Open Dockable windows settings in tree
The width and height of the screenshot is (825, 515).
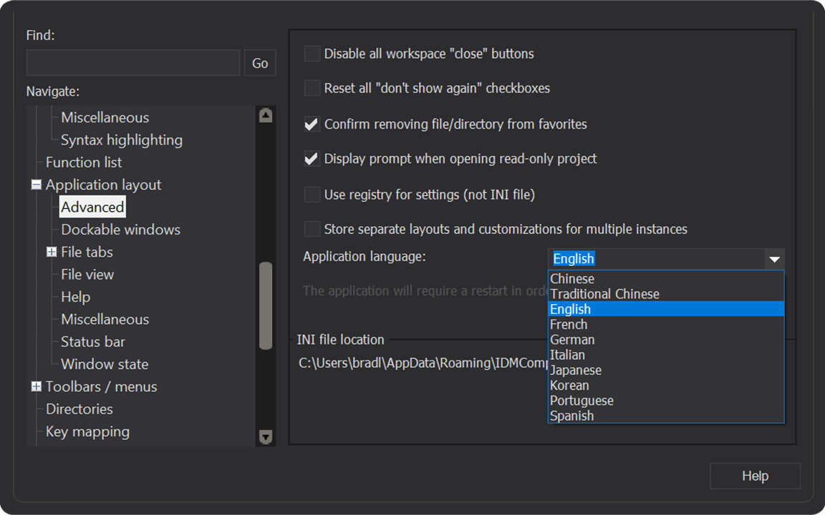point(120,230)
